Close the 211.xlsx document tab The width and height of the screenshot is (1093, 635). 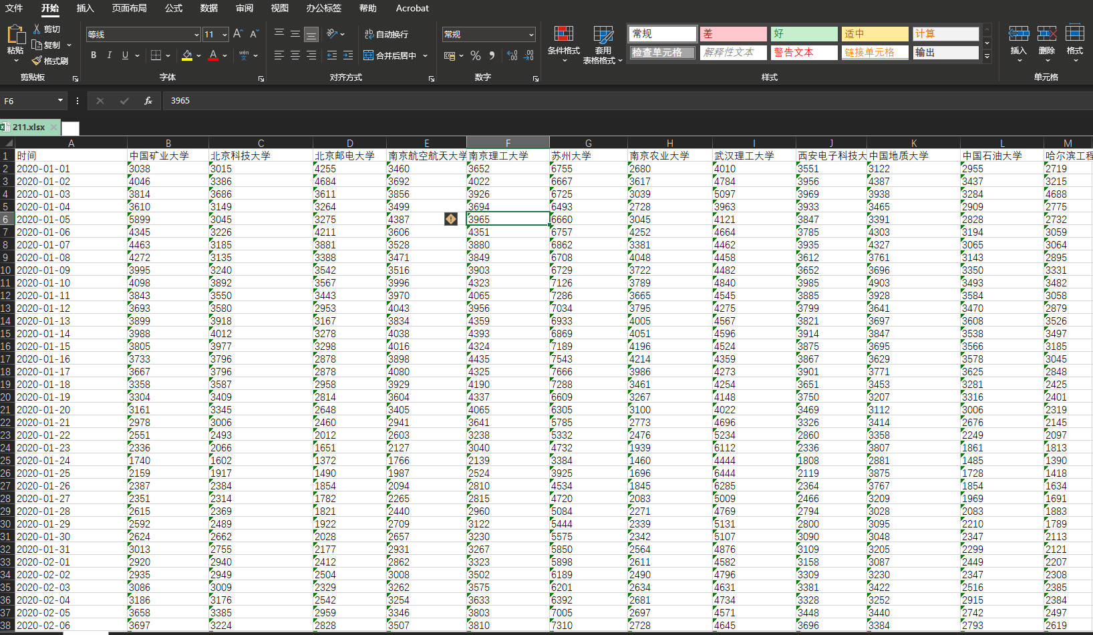pos(53,127)
